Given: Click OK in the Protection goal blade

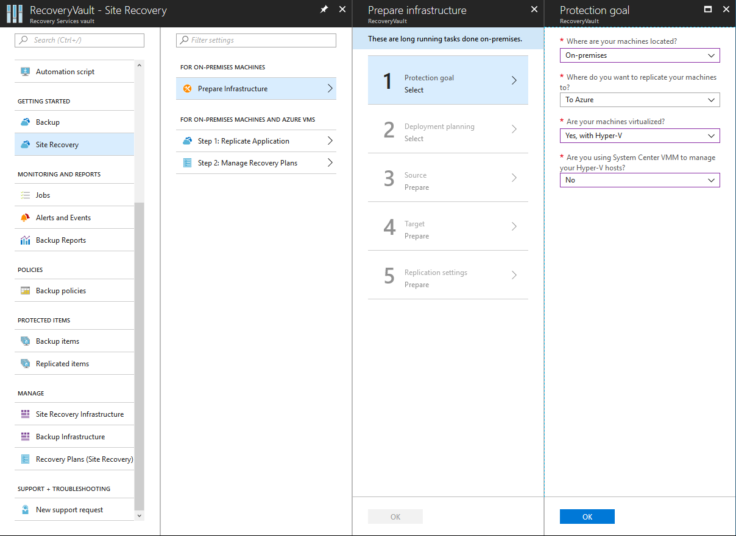Looking at the screenshot, I should pyautogui.click(x=587, y=517).
